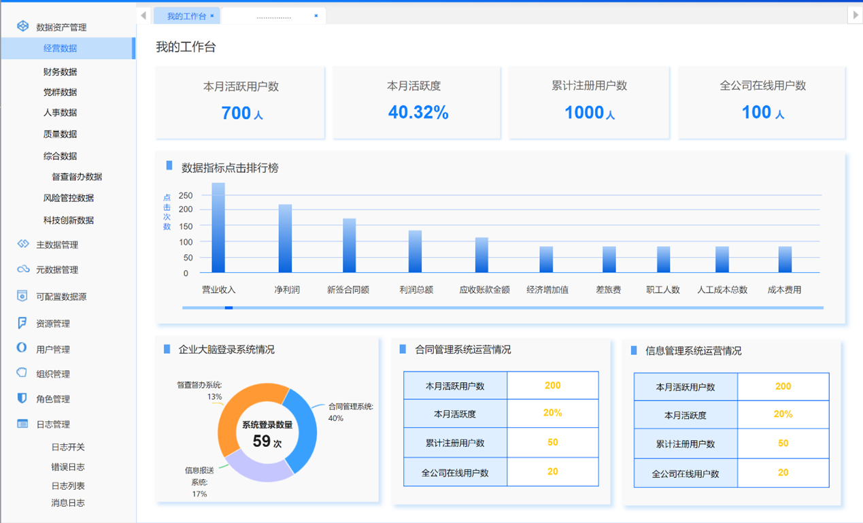Click the 可配置数据源 icon
The image size is (863, 523).
click(x=22, y=296)
